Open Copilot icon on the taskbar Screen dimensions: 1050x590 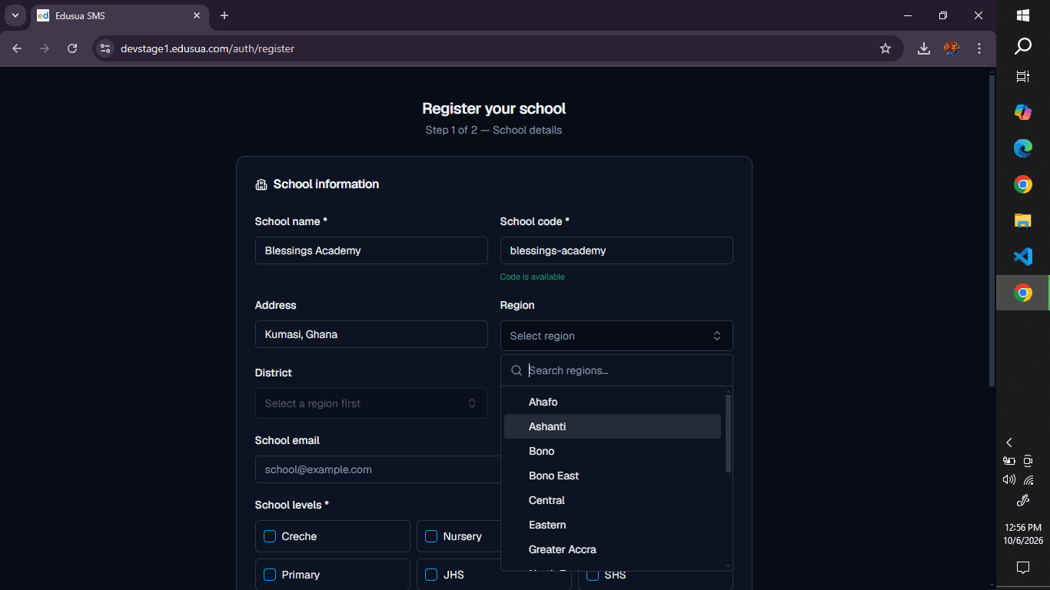click(x=1023, y=112)
